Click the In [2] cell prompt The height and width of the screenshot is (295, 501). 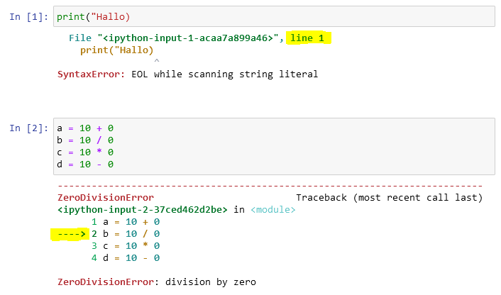(29, 128)
